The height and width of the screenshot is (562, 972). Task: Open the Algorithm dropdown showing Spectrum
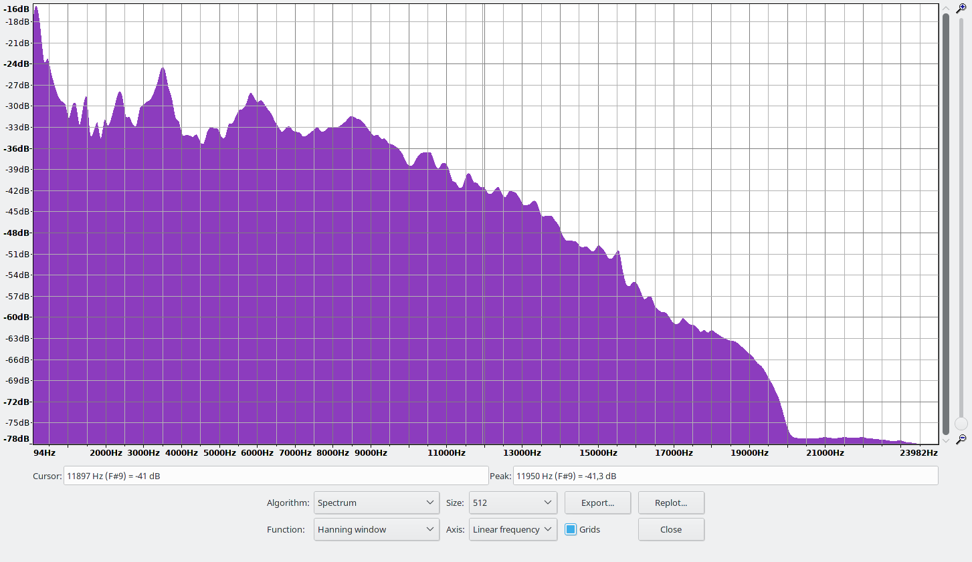click(x=377, y=503)
